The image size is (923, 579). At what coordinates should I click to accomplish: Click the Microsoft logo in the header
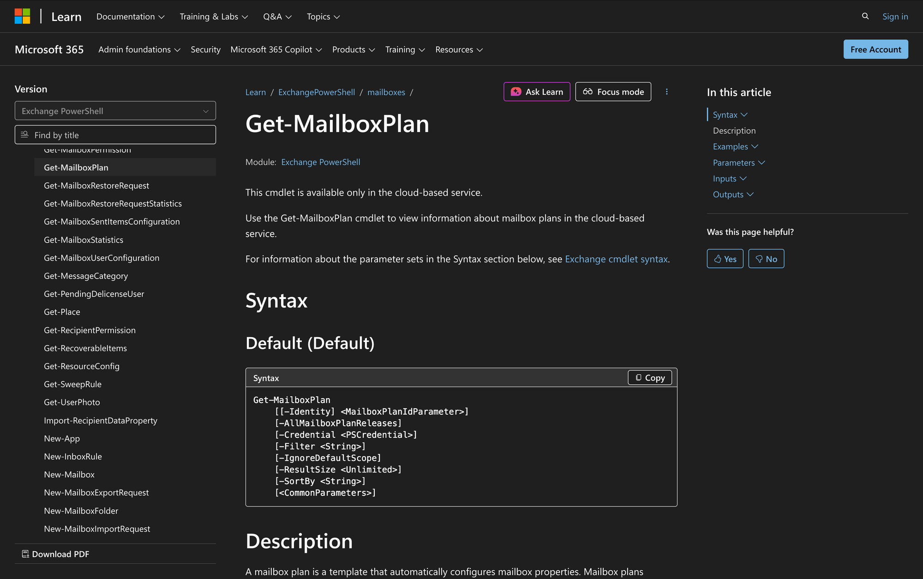[22, 16]
